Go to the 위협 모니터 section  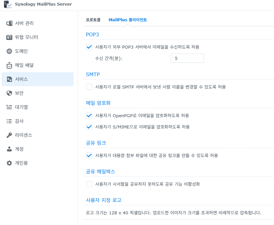point(38,37)
